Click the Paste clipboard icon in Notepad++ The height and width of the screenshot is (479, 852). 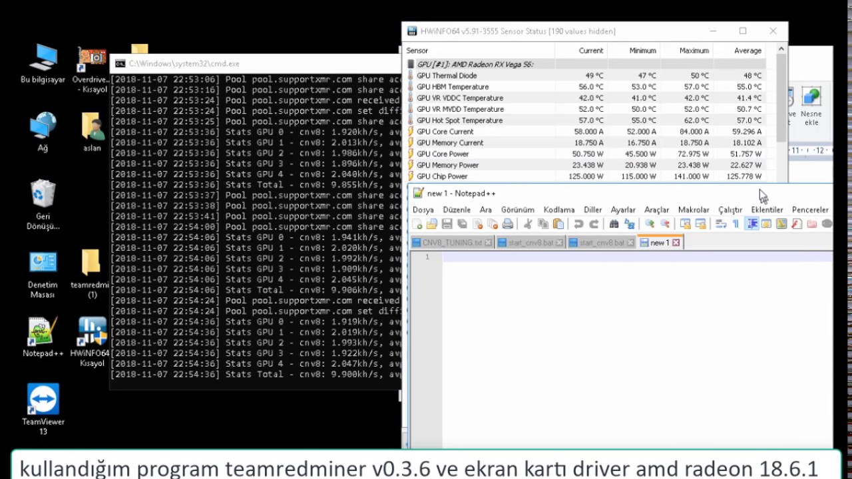558,224
